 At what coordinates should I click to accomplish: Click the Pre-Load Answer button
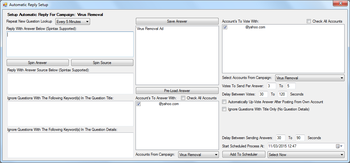click(x=177, y=91)
